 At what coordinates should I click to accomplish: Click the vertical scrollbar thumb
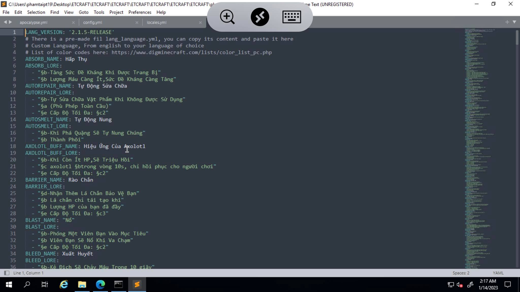coord(517,38)
